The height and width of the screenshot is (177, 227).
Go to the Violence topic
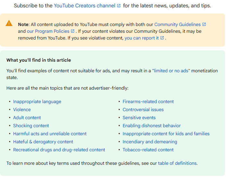[x=22, y=110]
